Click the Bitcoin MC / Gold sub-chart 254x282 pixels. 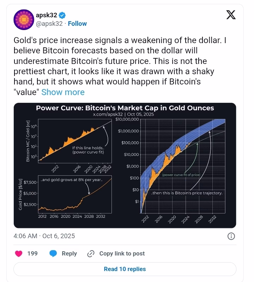pos(74,141)
